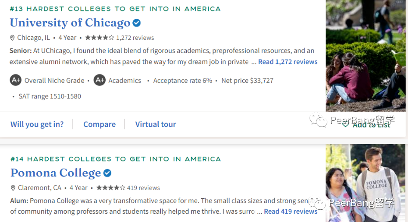Open the Pomona College title link
The width and height of the screenshot is (408, 222).
(56, 173)
